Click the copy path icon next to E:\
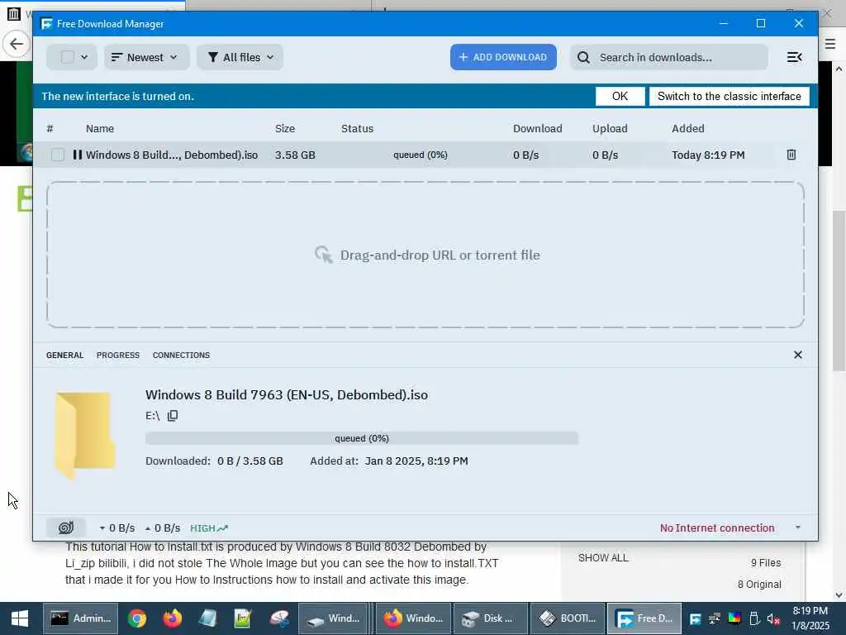 173,416
